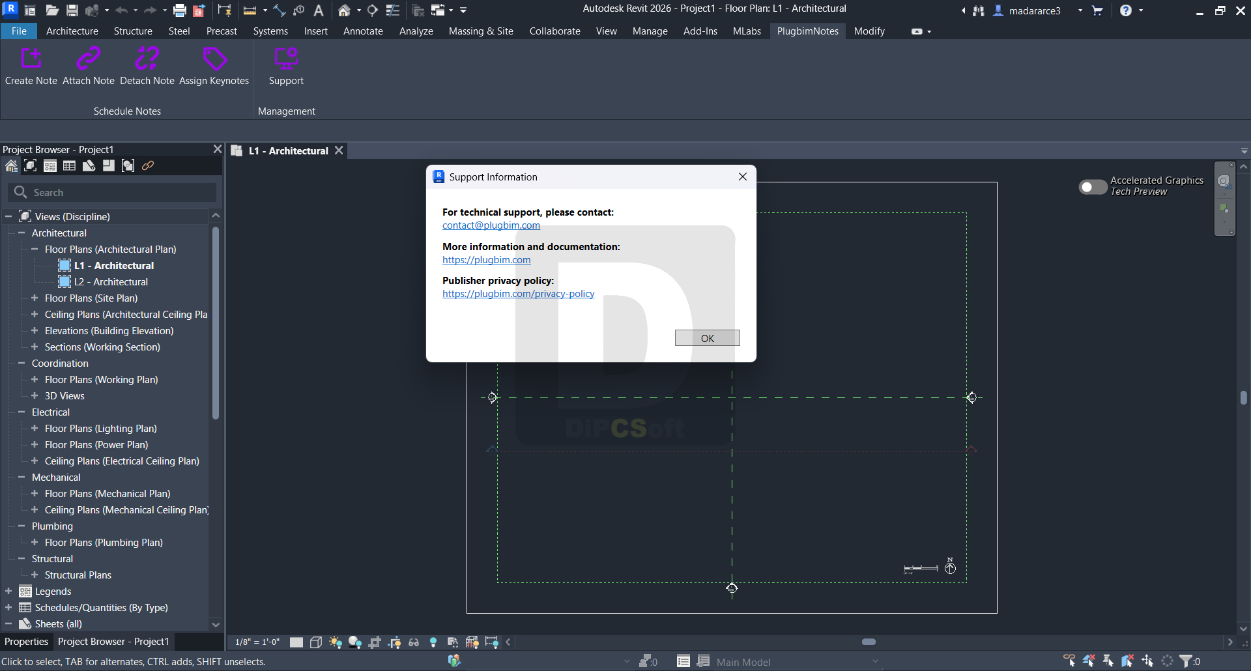
Task: Click the Project Browser Search field
Action: pos(113,192)
